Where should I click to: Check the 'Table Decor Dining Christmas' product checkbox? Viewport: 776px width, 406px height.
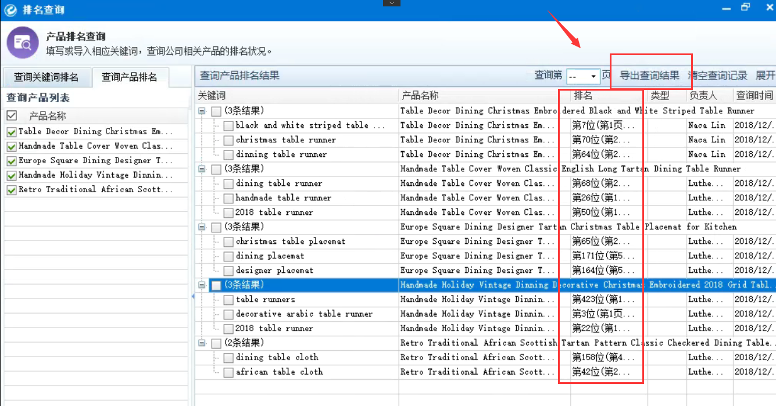click(11, 132)
